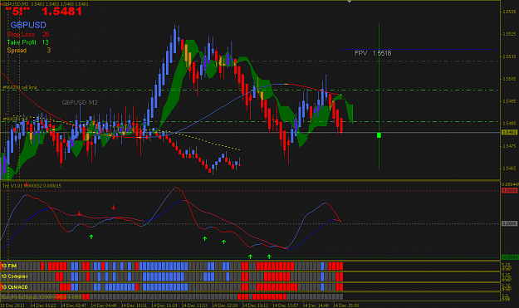Select the 13 OsMACD indicator row label
Screen dimensions: 519x308
pos(15,286)
